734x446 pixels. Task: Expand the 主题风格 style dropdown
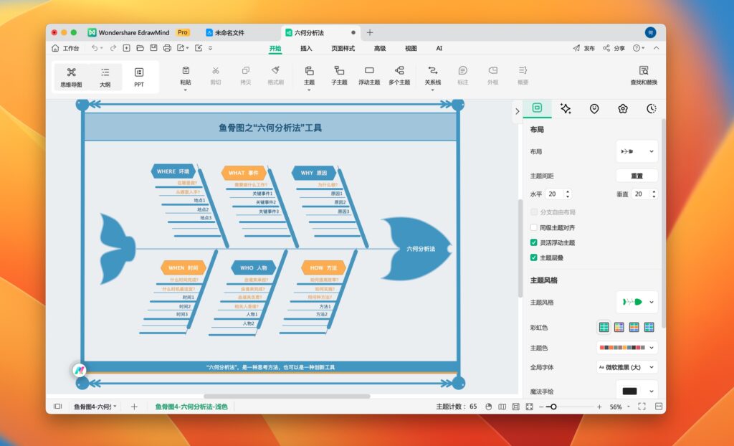click(636, 302)
